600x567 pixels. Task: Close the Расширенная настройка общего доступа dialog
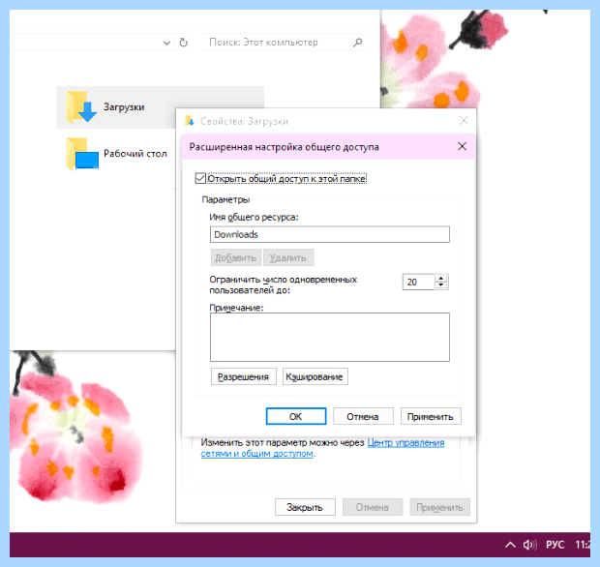[x=462, y=146]
